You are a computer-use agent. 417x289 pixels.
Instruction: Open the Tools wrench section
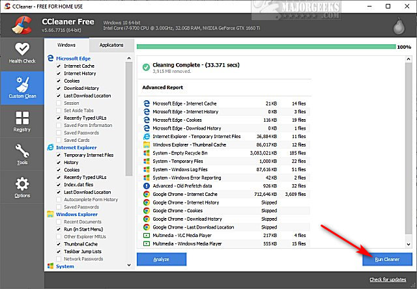(22, 154)
